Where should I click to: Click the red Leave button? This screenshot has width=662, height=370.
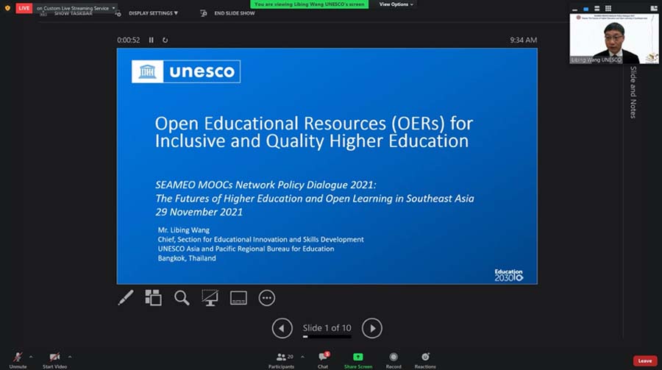(x=644, y=360)
